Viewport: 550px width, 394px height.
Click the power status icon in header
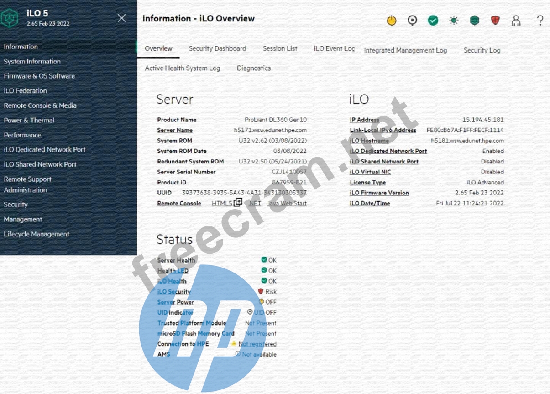(x=392, y=21)
